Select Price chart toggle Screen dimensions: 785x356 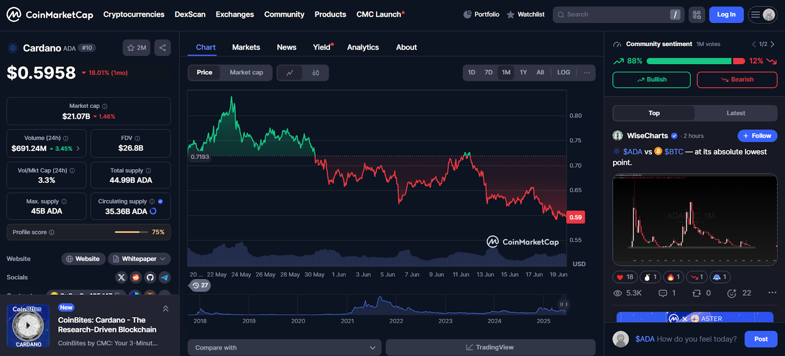205,73
